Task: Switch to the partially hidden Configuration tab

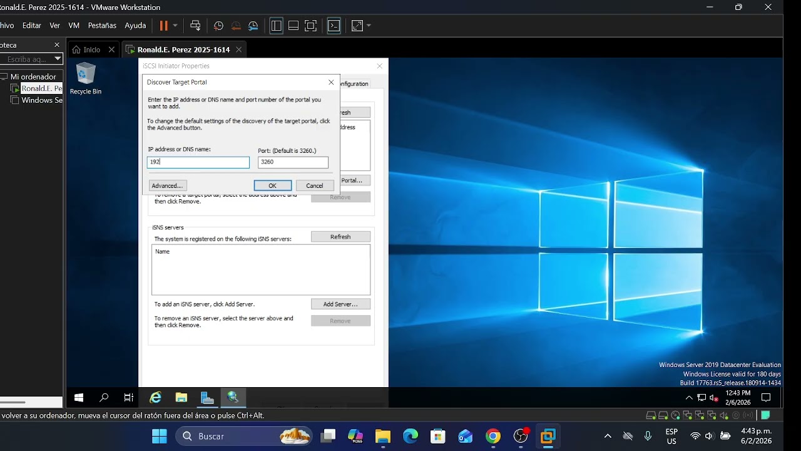Action: 355,84
